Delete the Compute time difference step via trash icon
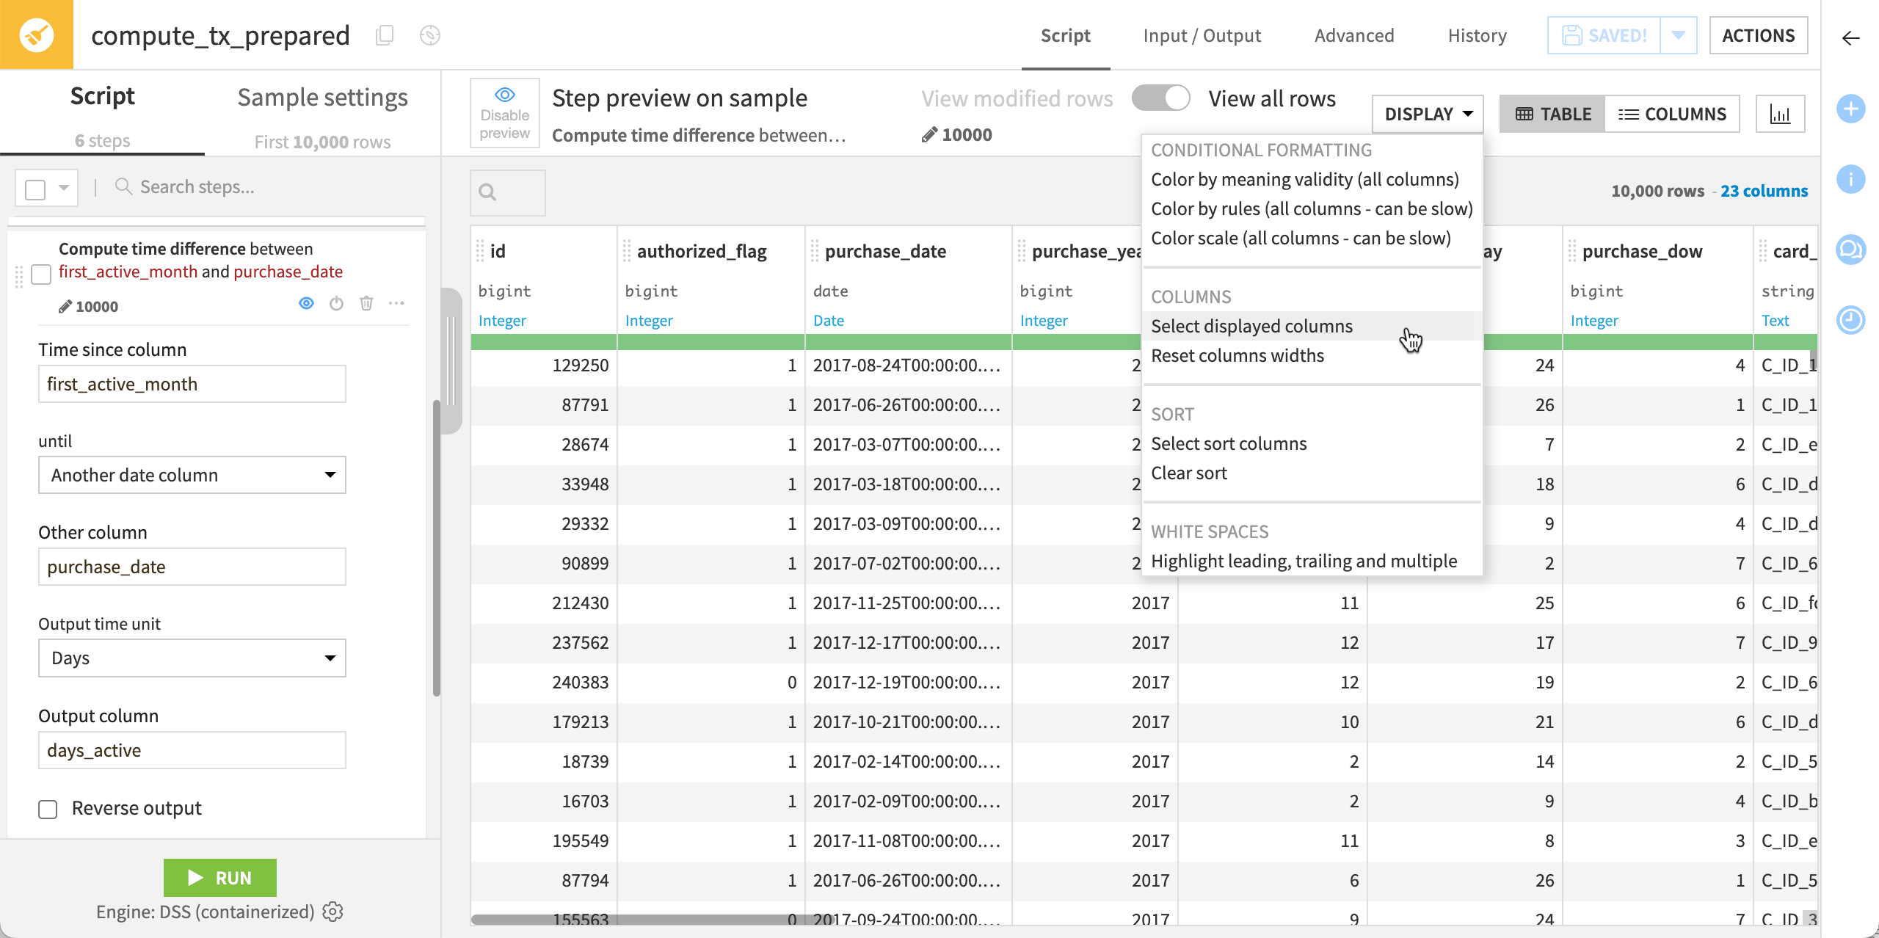This screenshot has width=1879, height=938. pos(366,302)
